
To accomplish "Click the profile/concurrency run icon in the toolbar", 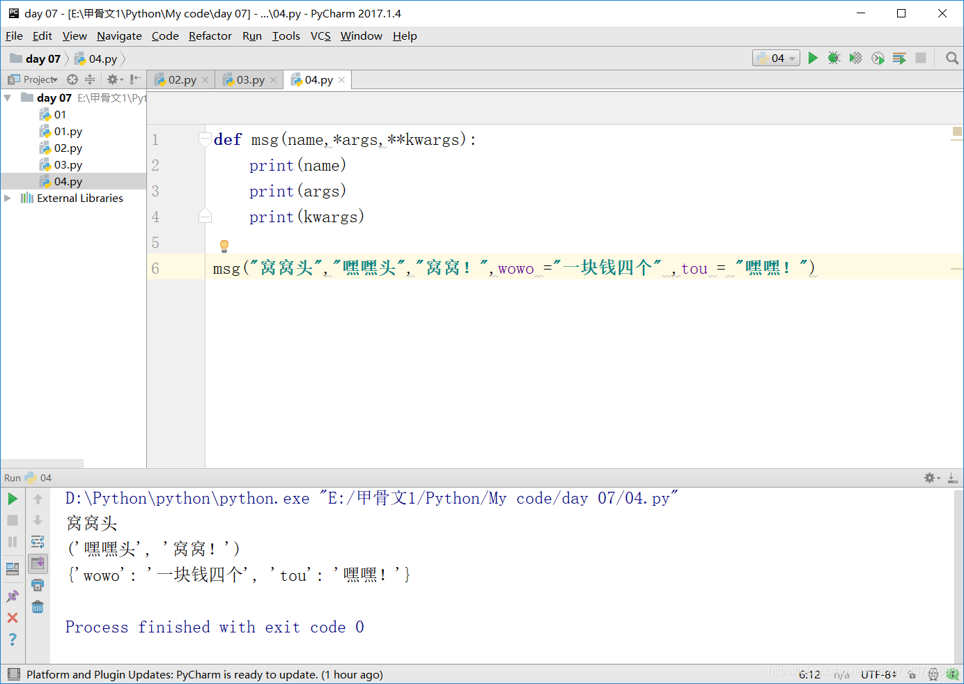I will [878, 59].
